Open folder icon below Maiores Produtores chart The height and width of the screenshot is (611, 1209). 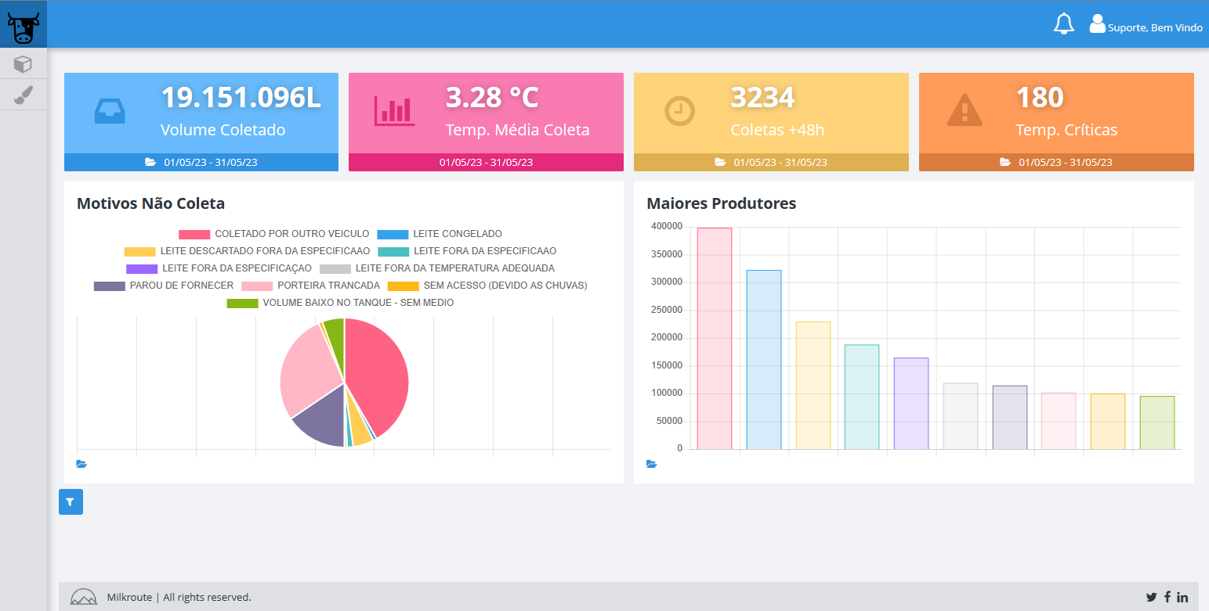click(x=651, y=464)
